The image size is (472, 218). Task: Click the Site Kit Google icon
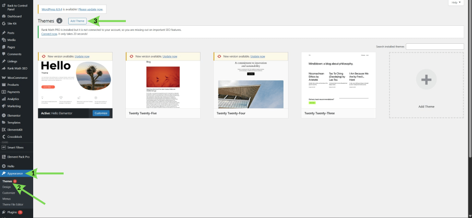click(4, 23)
